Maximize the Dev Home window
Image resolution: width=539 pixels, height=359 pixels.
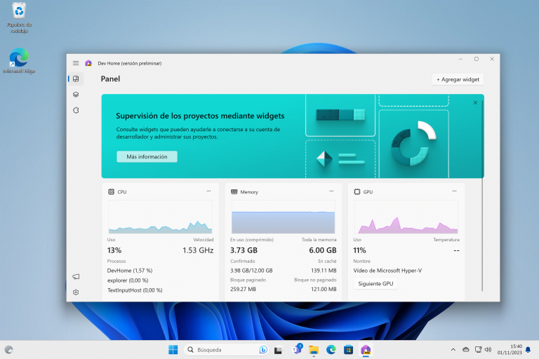tap(477, 59)
